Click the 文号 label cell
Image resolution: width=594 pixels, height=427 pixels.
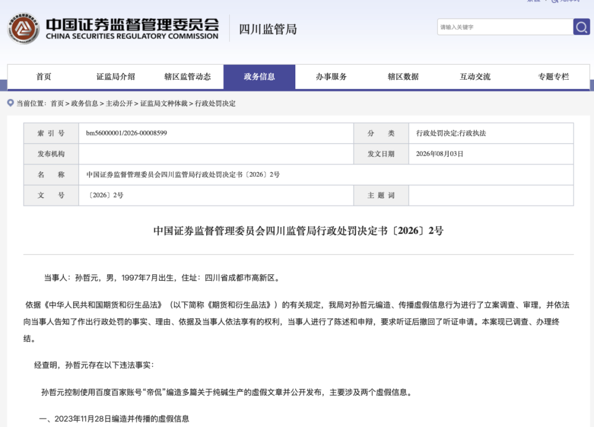(x=51, y=195)
